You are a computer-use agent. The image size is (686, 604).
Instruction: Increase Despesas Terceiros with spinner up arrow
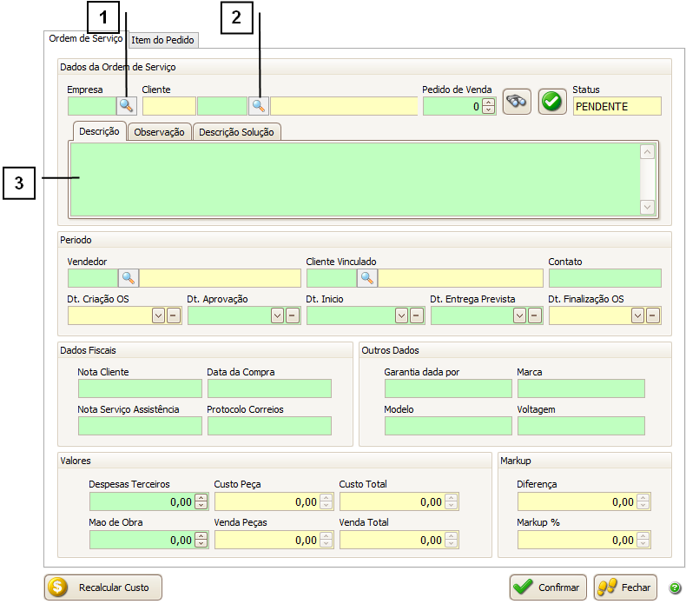point(201,498)
